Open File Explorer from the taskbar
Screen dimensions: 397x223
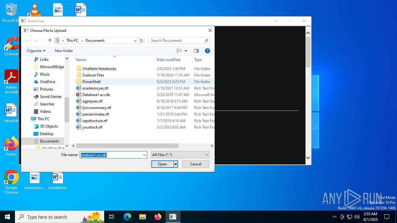coord(143,217)
